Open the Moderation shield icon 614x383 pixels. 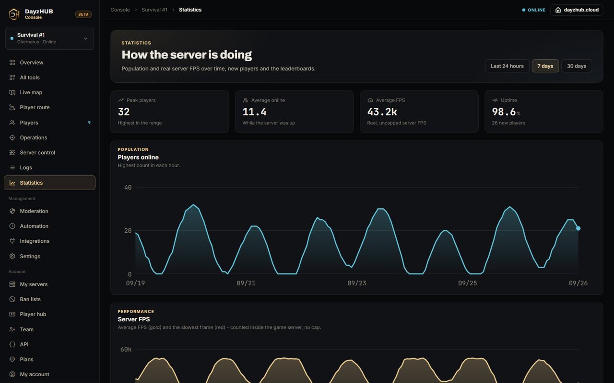point(12,211)
